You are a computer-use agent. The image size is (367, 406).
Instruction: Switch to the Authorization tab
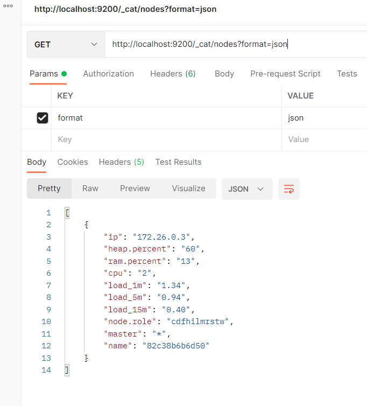(x=108, y=74)
